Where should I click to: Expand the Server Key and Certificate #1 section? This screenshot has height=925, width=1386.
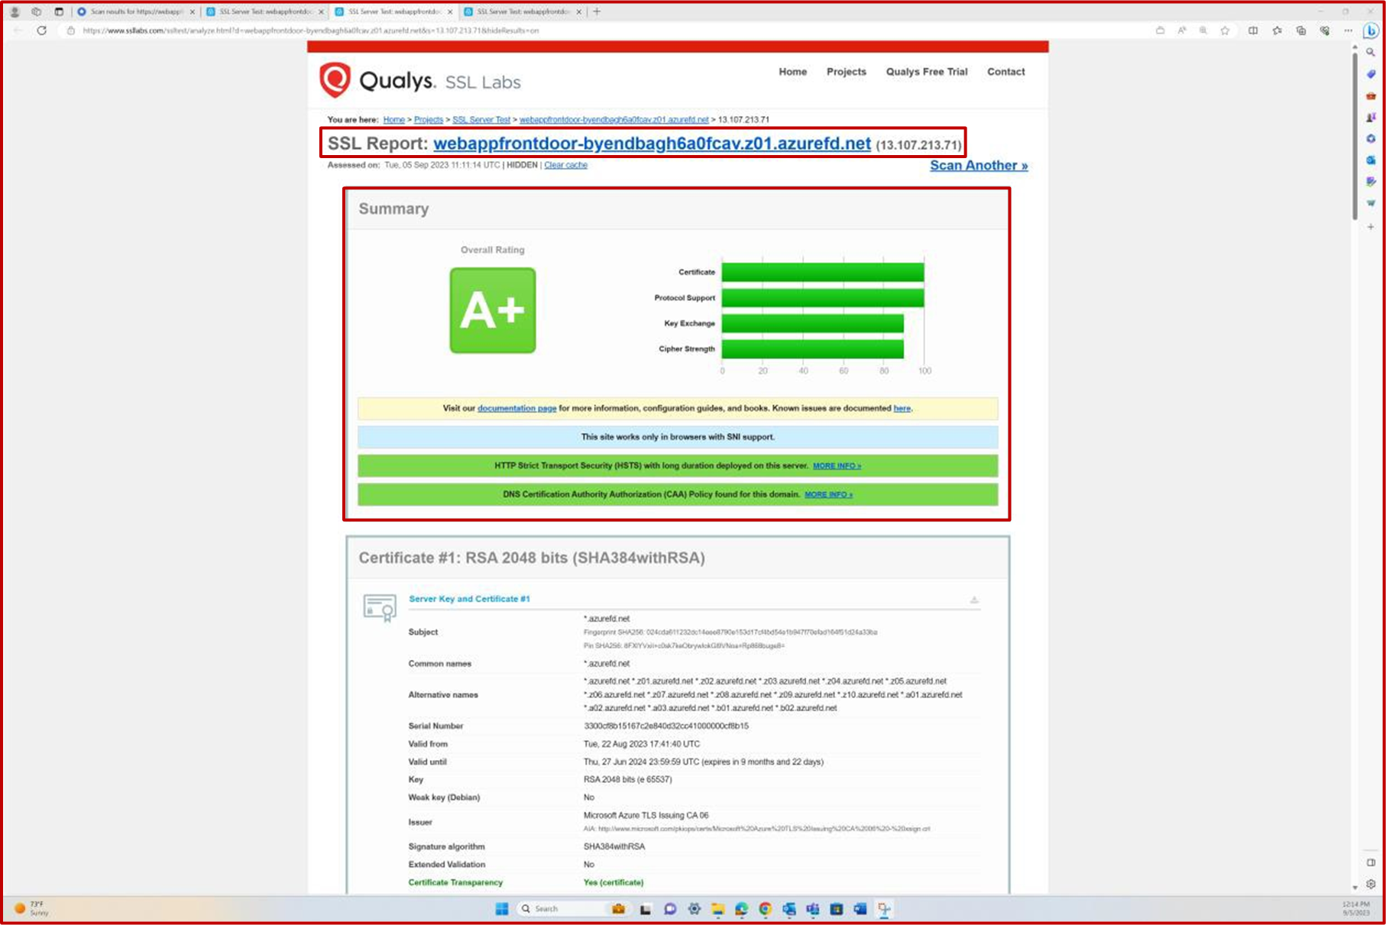469,599
